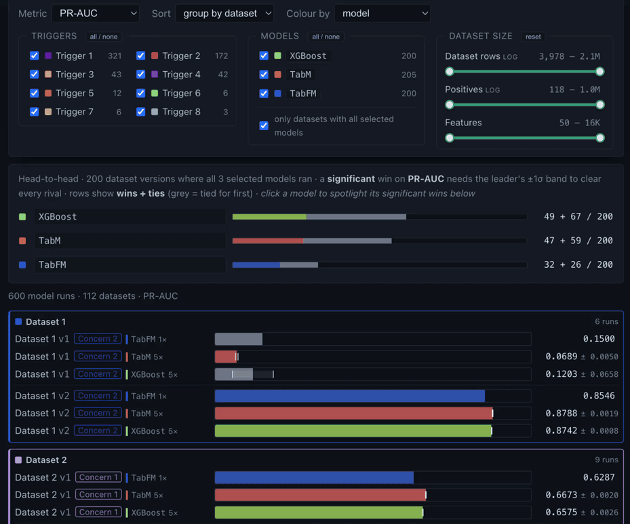Click the Dataset 2 '9 runs' label
This screenshot has height=524, width=630.
click(606, 460)
